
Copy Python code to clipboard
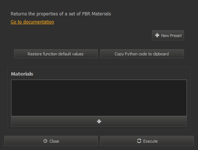click(142, 54)
